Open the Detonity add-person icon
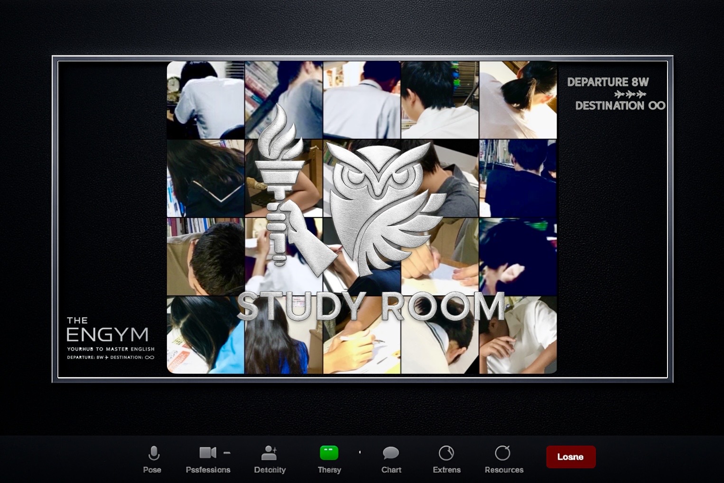 269,453
